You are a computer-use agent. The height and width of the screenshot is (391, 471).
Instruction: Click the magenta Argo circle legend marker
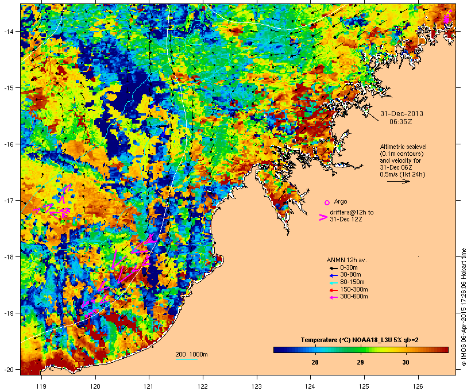point(327,202)
